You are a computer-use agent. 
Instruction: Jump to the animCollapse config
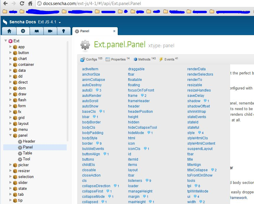tap(94, 80)
